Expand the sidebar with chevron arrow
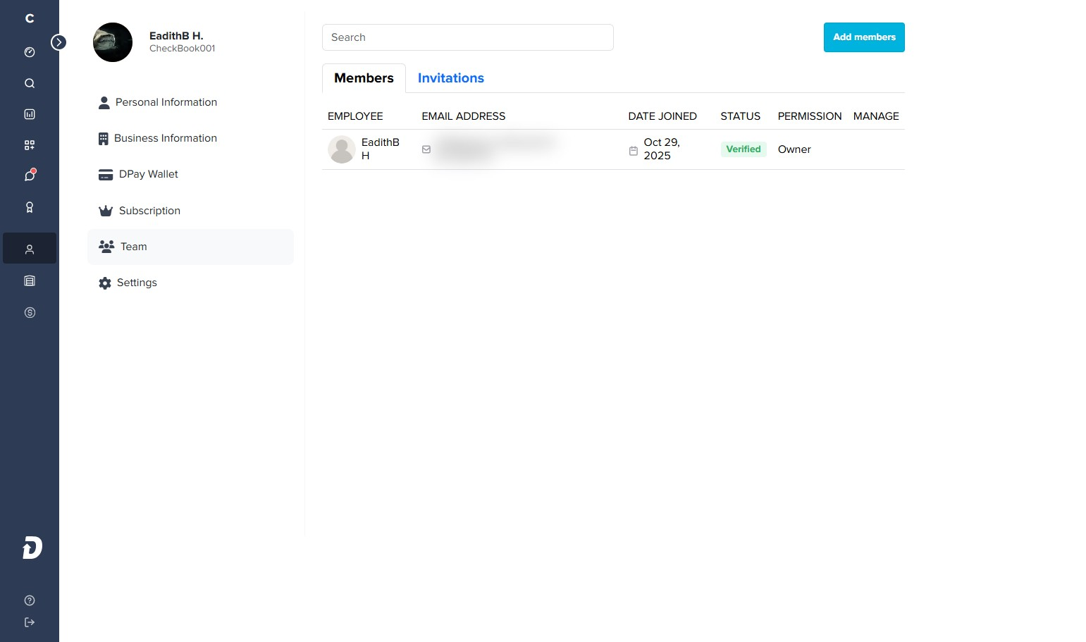1086x642 pixels. coord(59,42)
